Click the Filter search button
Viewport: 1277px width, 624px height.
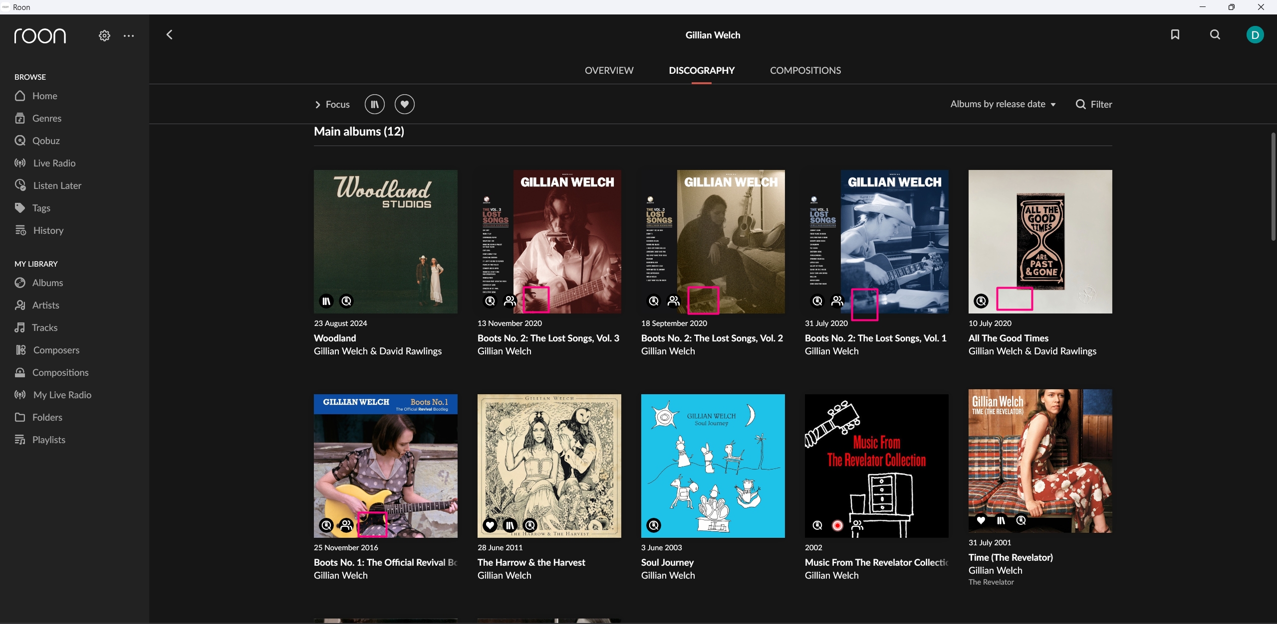1094,104
